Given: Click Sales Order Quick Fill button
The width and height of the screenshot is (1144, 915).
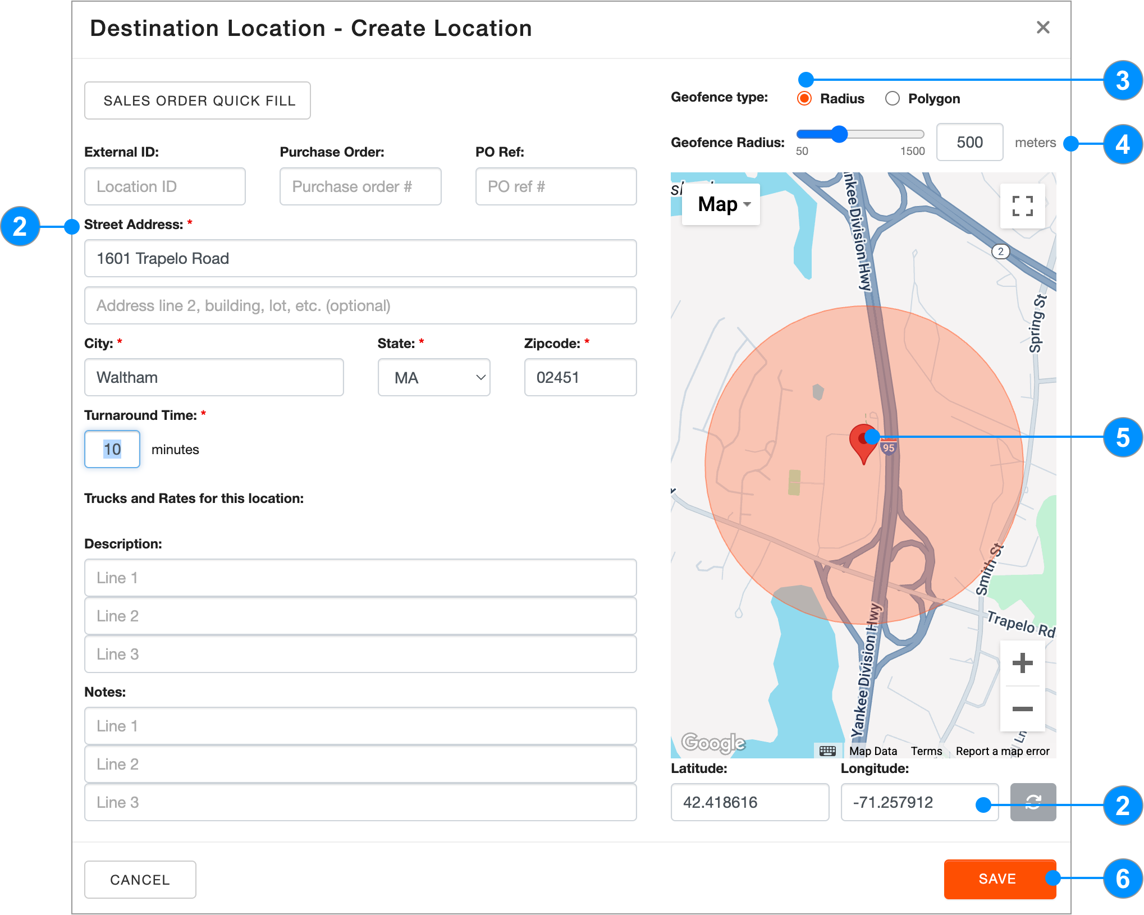Looking at the screenshot, I should (198, 100).
